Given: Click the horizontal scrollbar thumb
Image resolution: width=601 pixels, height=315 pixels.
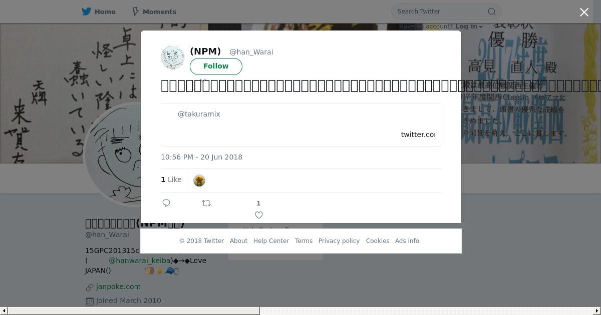Looking at the screenshot, I should point(134,311).
